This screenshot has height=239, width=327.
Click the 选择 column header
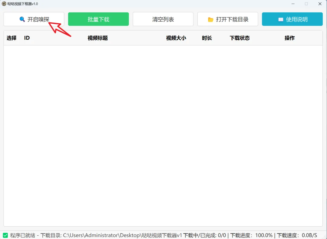click(x=12, y=38)
